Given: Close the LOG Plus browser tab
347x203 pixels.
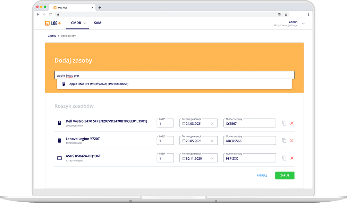Looking at the screenshot, I should [92, 8].
